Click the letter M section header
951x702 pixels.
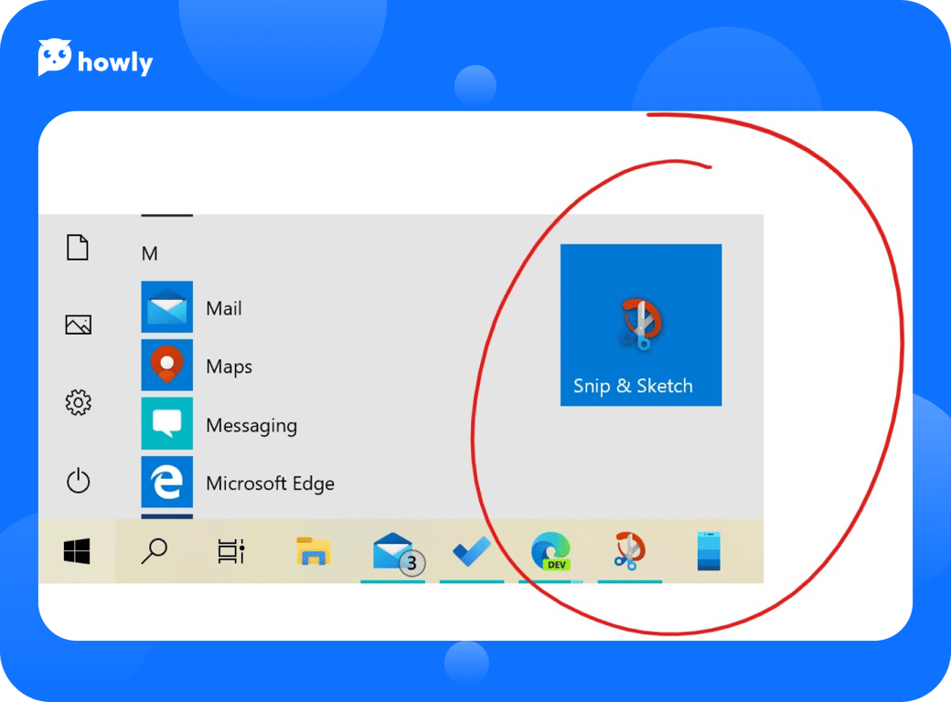click(149, 254)
